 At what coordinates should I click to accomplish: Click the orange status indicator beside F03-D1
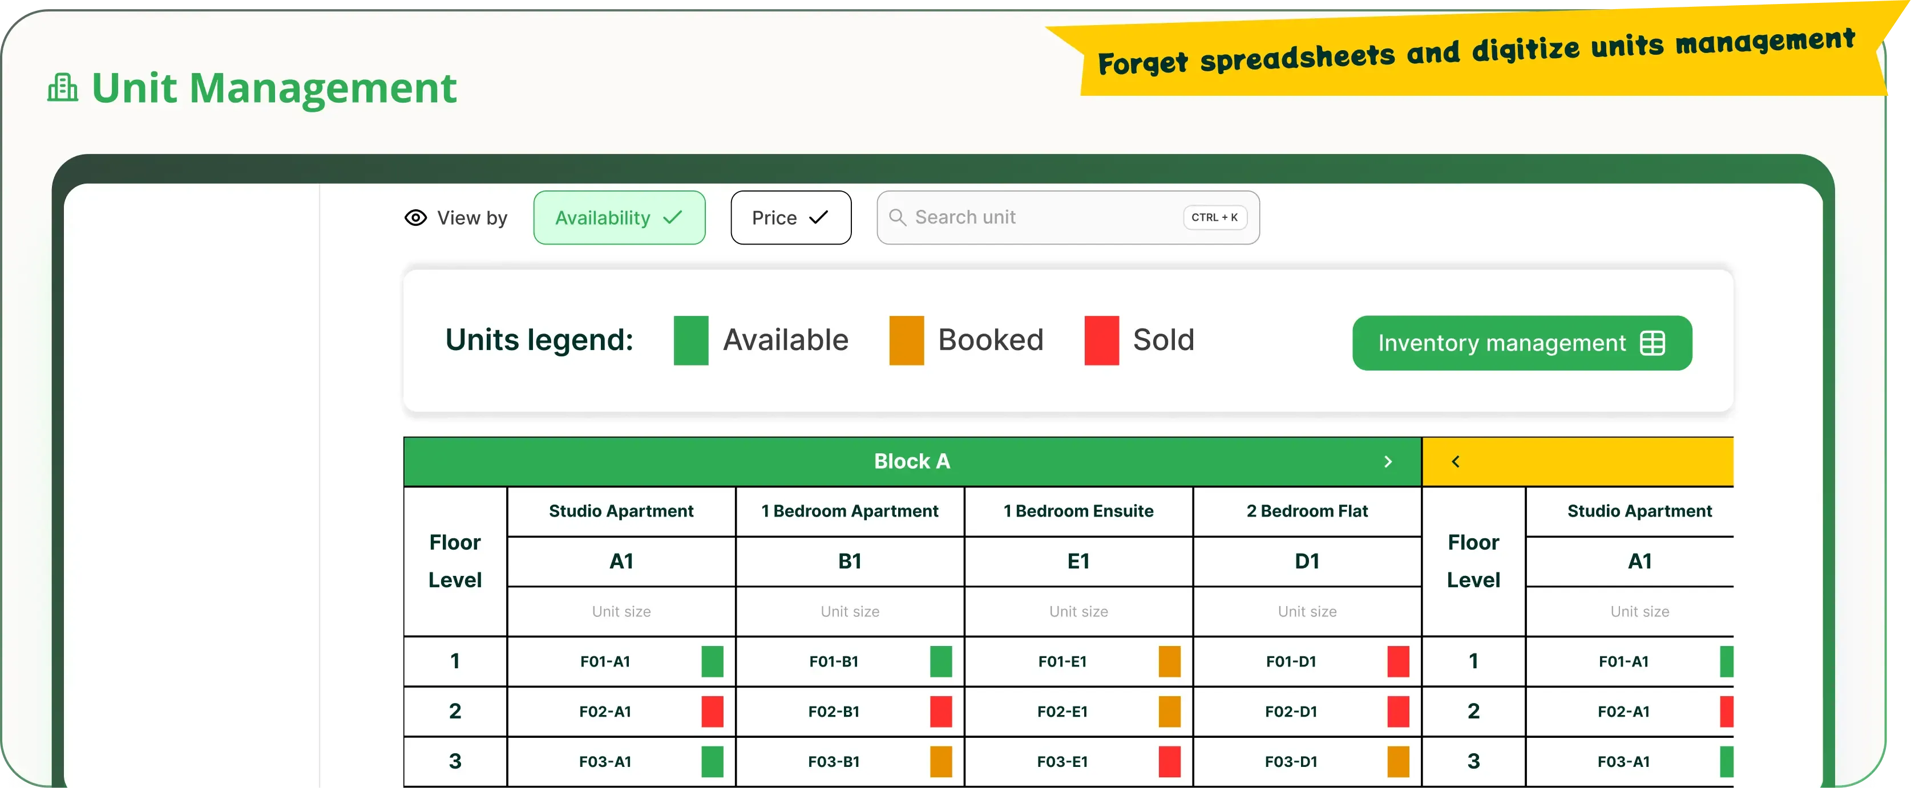point(1397,761)
